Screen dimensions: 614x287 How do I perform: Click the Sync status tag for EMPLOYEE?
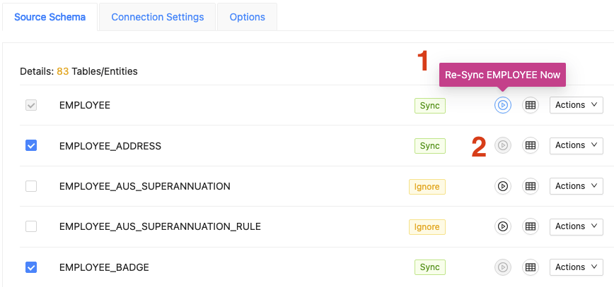[429, 106]
